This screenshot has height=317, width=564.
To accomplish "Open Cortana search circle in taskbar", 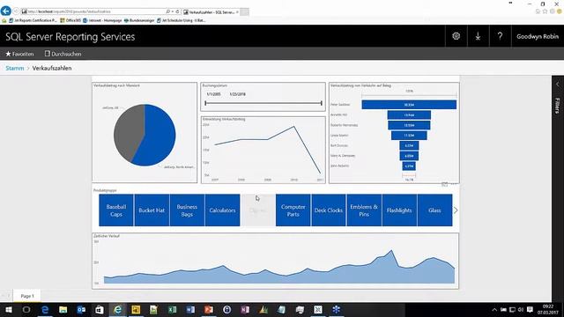I will point(26,309).
